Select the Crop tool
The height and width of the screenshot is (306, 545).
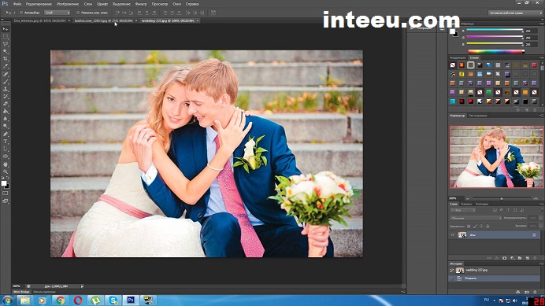[x=6, y=59]
